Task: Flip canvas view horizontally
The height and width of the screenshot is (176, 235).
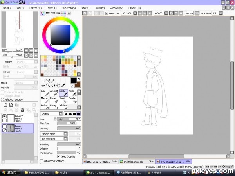Action: tap(197, 13)
